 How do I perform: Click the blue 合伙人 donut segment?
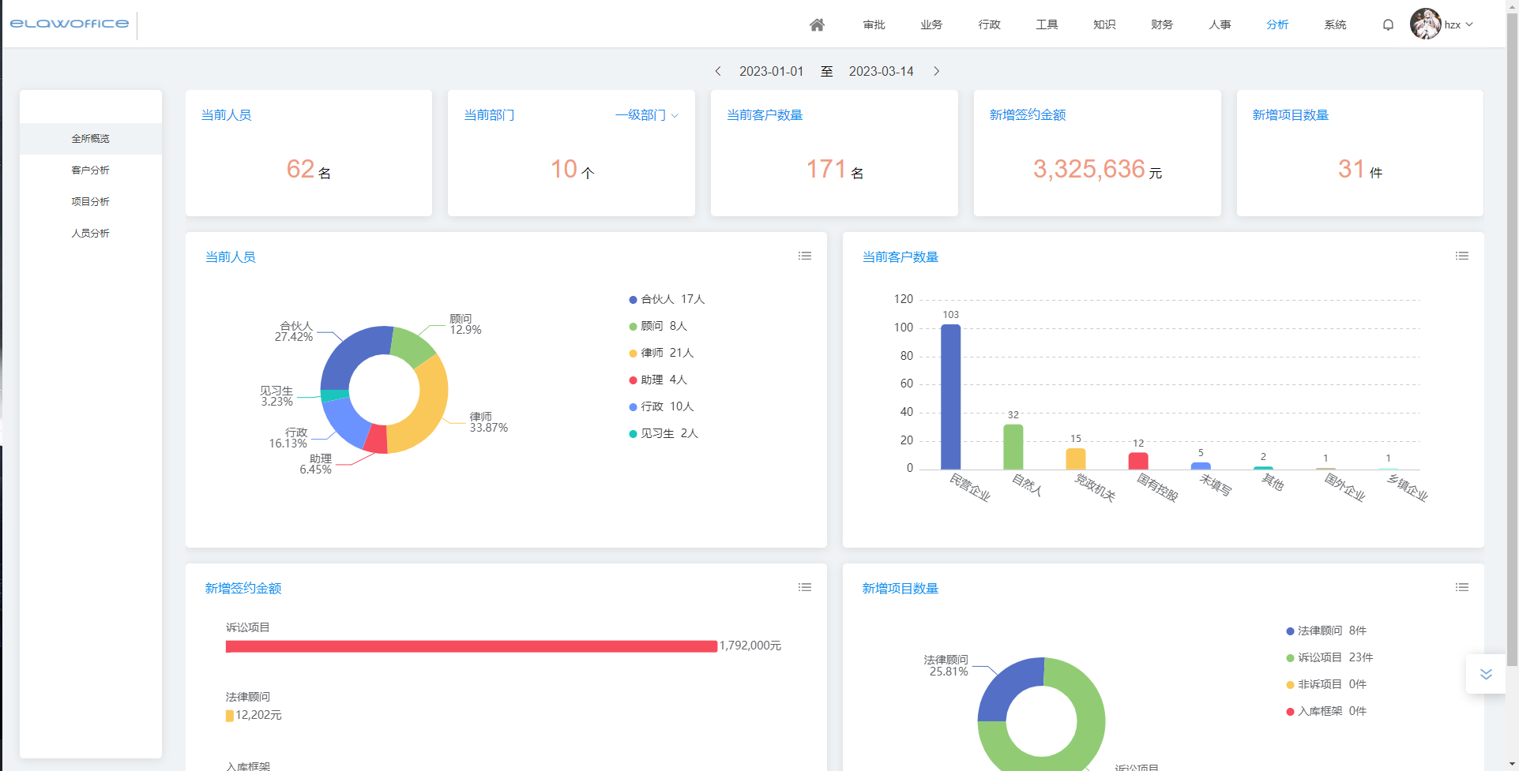351,351
